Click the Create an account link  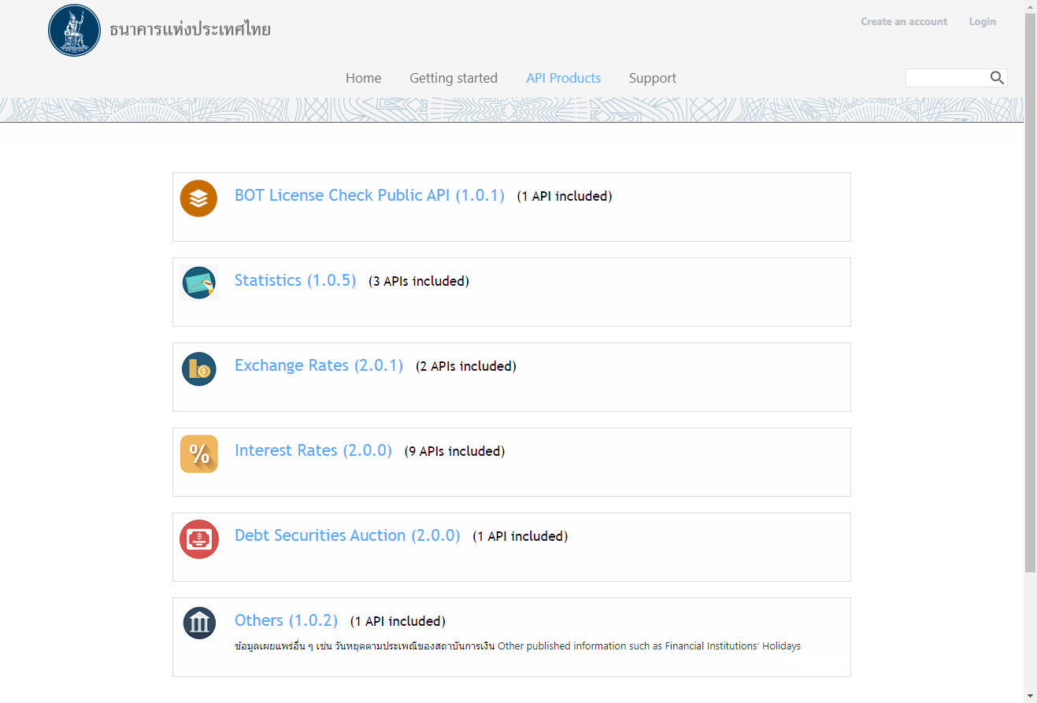coord(903,22)
